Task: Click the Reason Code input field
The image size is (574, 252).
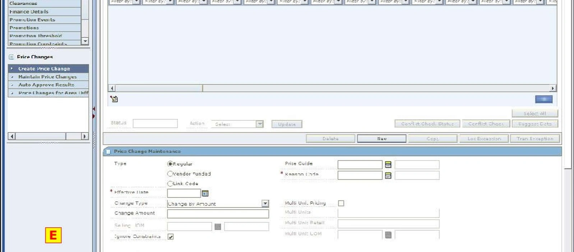Action: pyautogui.click(x=360, y=175)
